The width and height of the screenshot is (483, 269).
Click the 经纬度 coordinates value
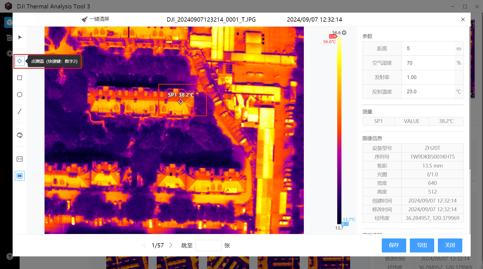432,218
